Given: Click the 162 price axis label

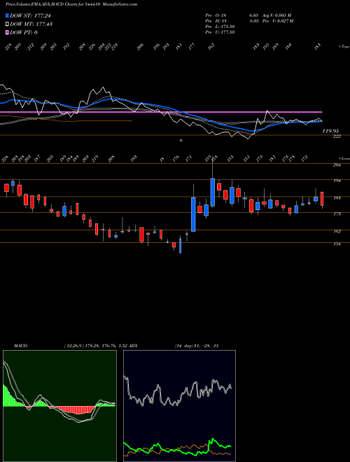Looking at the screenshot, I should point(337,231).
